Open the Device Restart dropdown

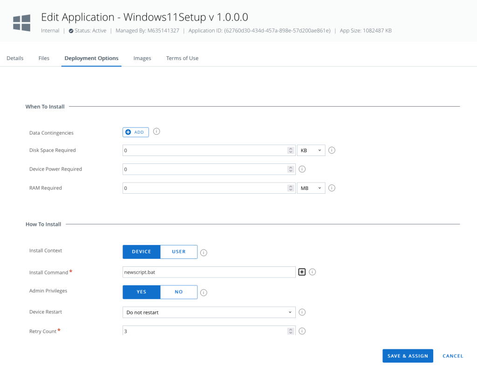(x=209, y=312)
